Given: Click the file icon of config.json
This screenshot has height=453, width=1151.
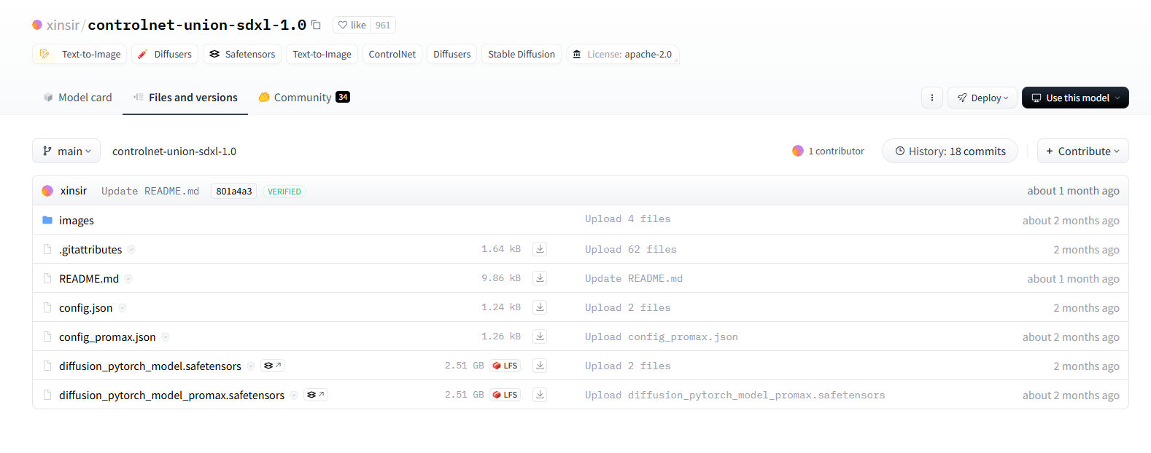Looking at the screenshot, I should 47,307.
